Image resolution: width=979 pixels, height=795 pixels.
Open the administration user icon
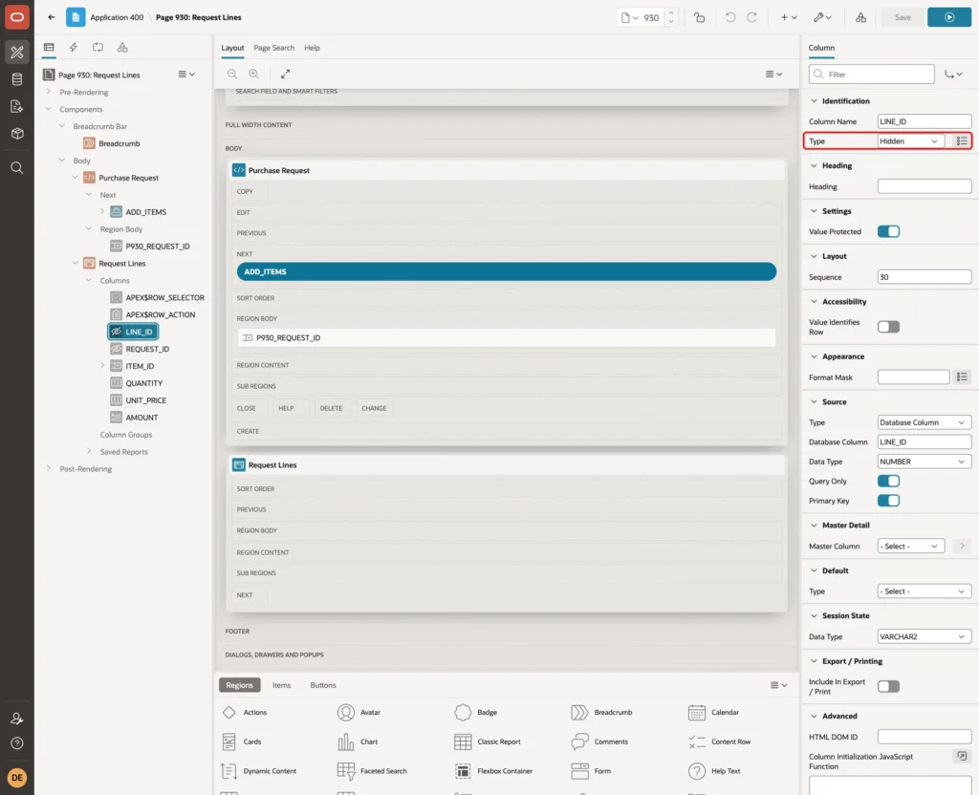(17, 719)
